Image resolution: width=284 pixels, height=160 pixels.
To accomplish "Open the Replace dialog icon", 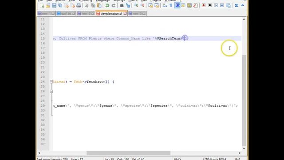I will pos(128,5).
